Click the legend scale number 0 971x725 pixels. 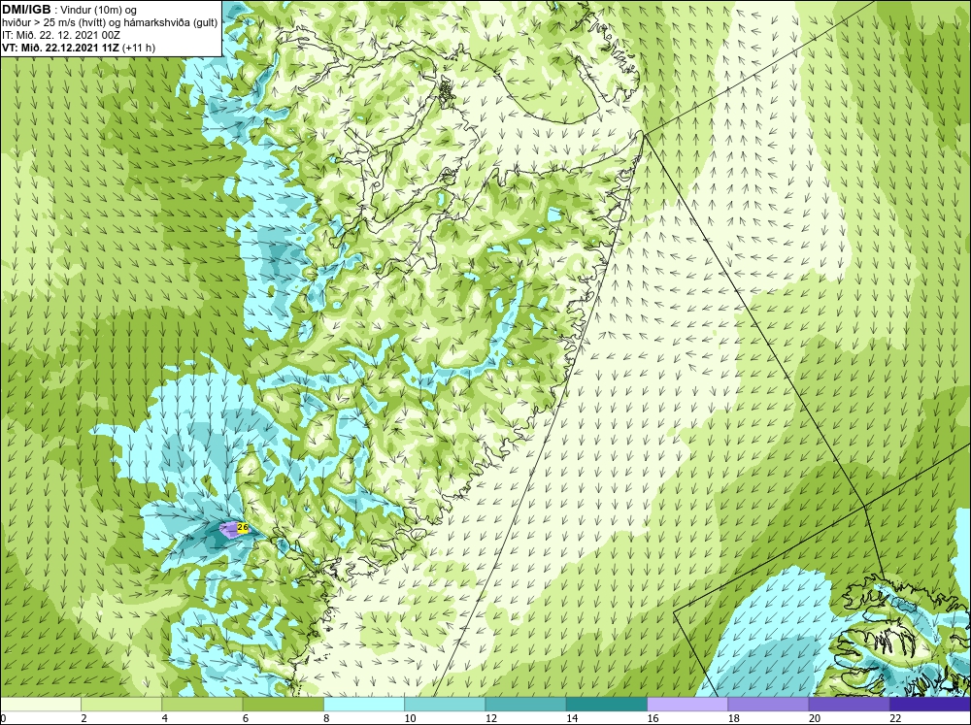click(3, 718)
